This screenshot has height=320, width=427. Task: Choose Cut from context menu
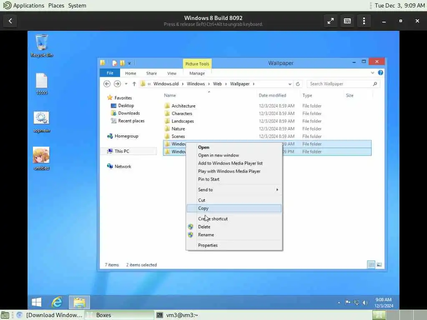[x=234, y=200]
